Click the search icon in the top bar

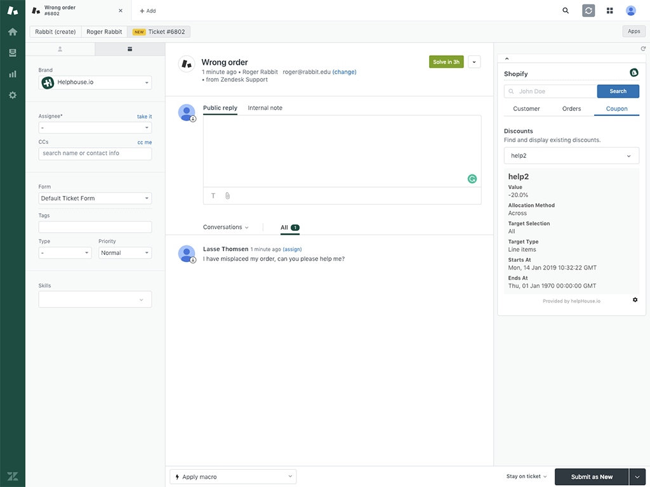(564, 10)
